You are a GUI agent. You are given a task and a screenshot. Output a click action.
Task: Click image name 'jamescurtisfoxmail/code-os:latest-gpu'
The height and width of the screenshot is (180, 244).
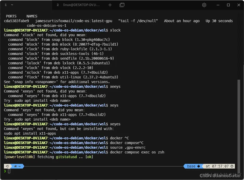(x=74, y=21)
